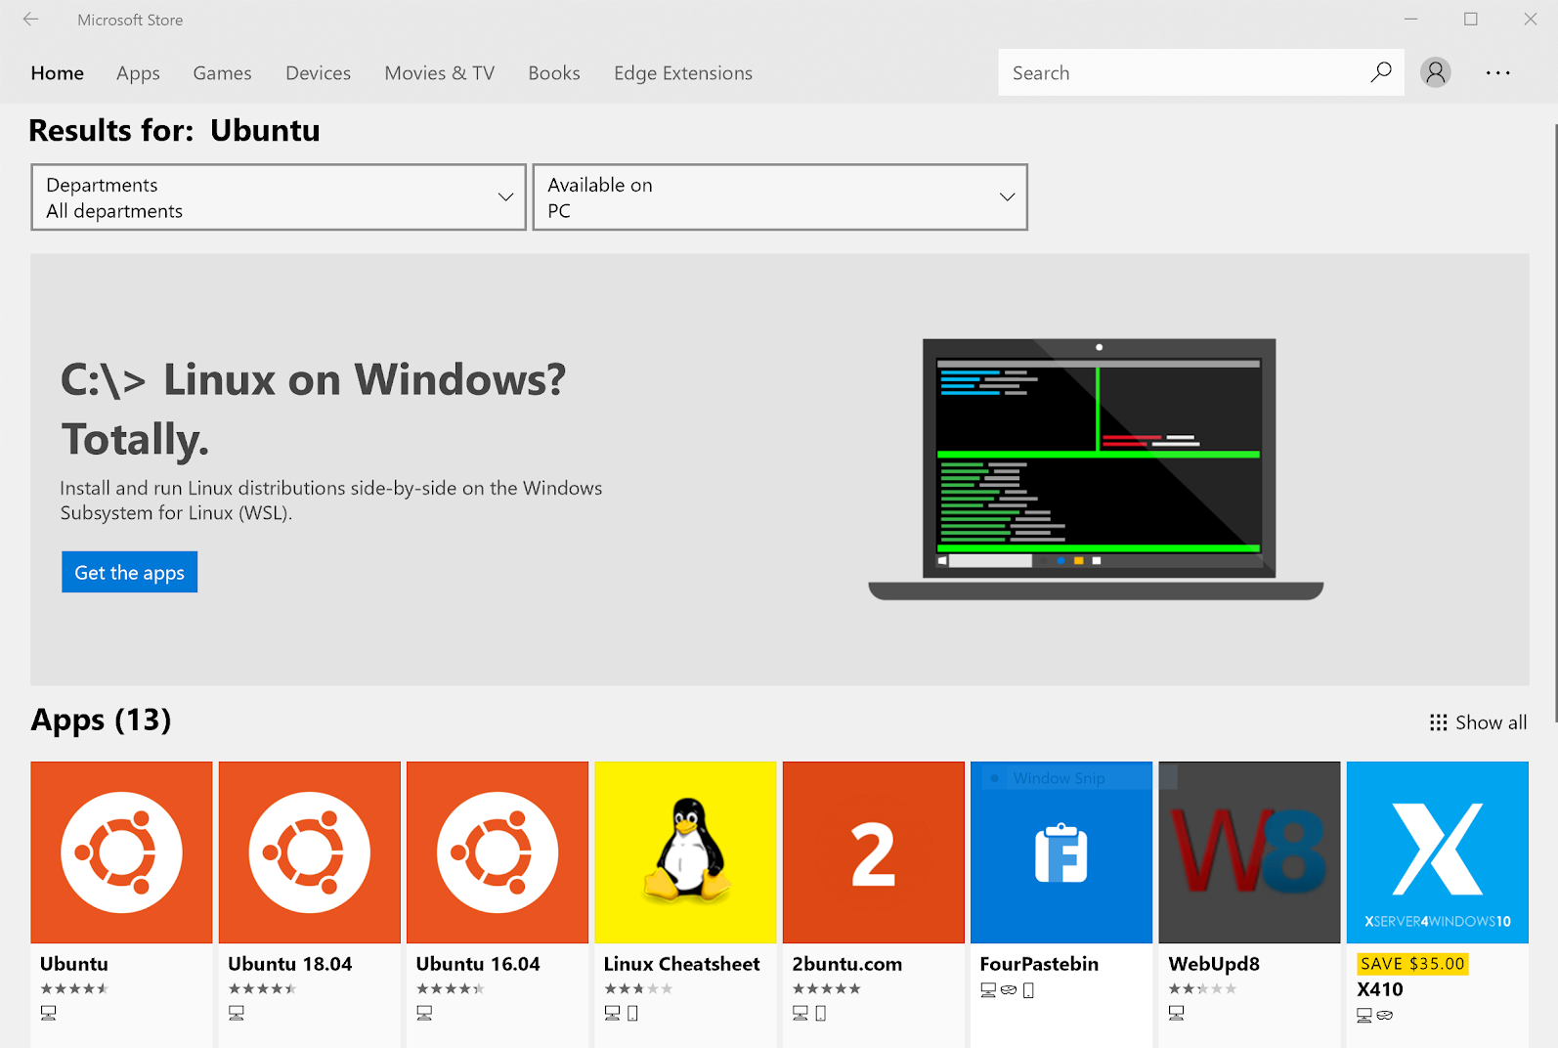
Task: Open Linux Cheatsheet penguin tile
Action: tap(685, 852)
